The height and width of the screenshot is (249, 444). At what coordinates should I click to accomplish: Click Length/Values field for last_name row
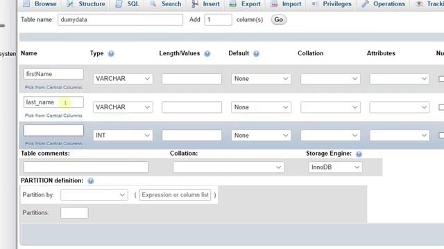tap(191, 107)
